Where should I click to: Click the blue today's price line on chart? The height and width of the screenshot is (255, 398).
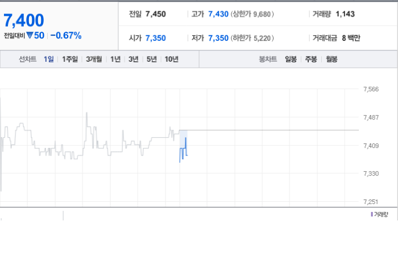[x=183, y=150]
